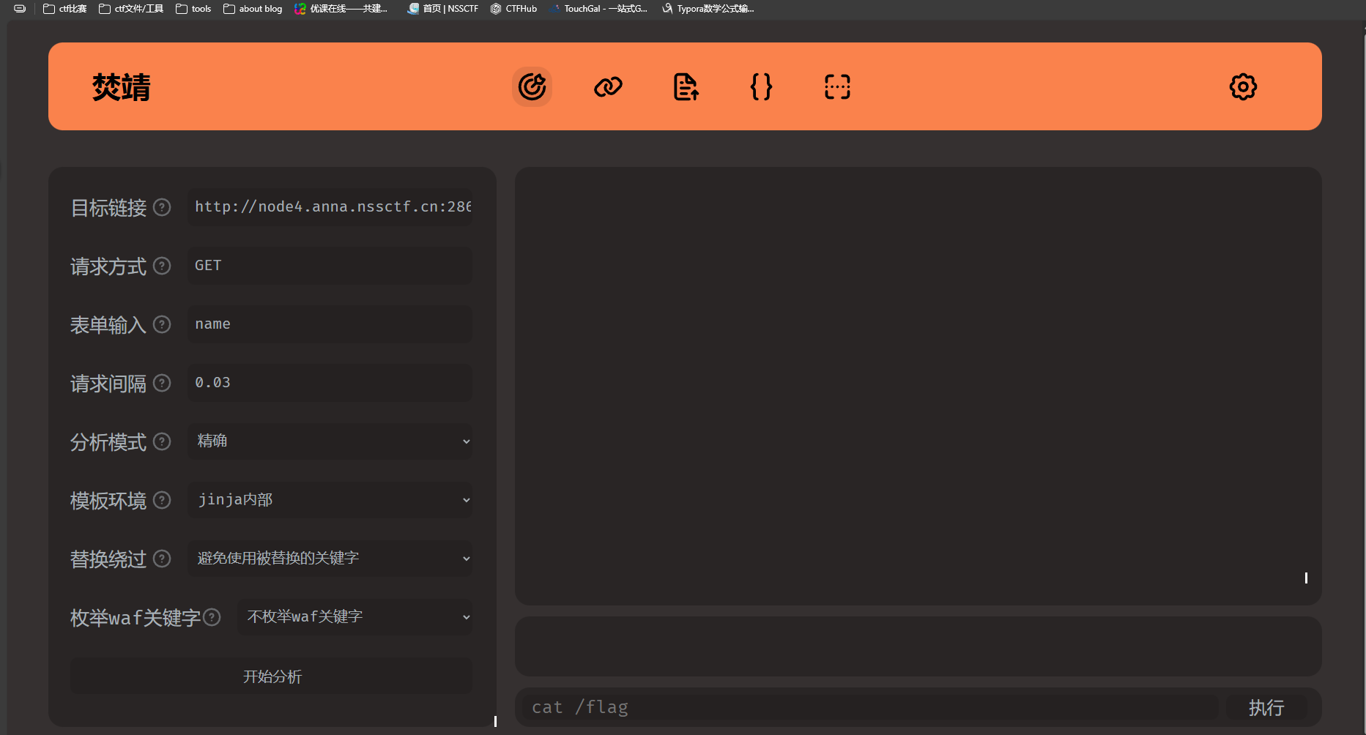Open the about blog bookmark folder
1366x735 pixels.
(253, 9)
